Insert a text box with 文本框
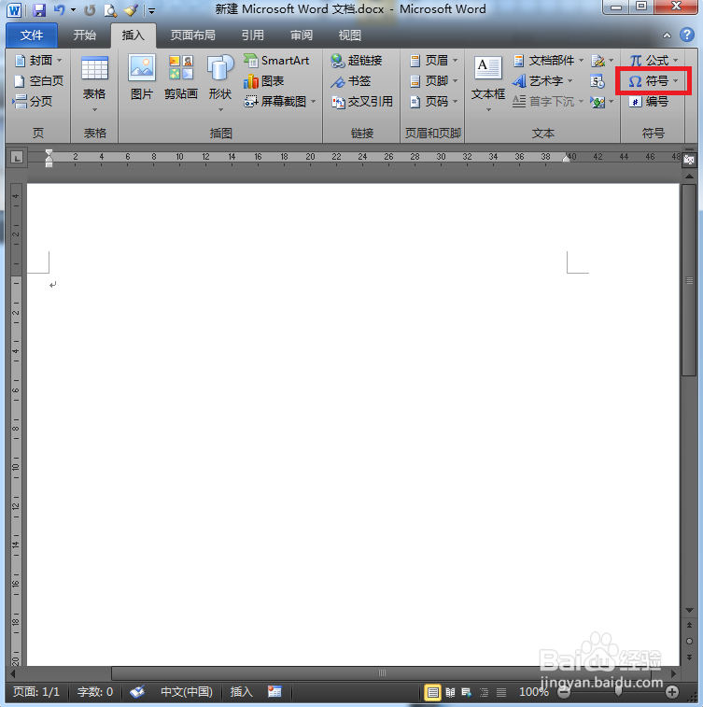 pyautogui.click(x=488, y=84)
